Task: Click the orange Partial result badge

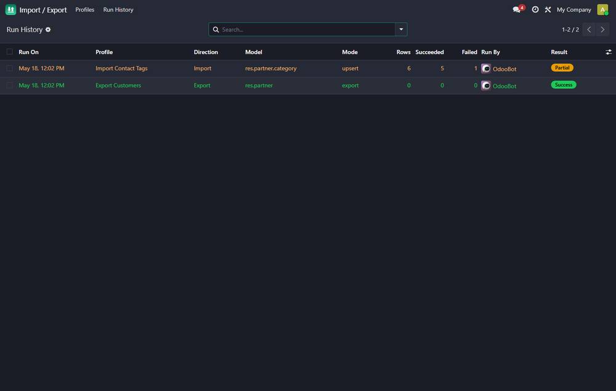Action: [x=562, y=68]
